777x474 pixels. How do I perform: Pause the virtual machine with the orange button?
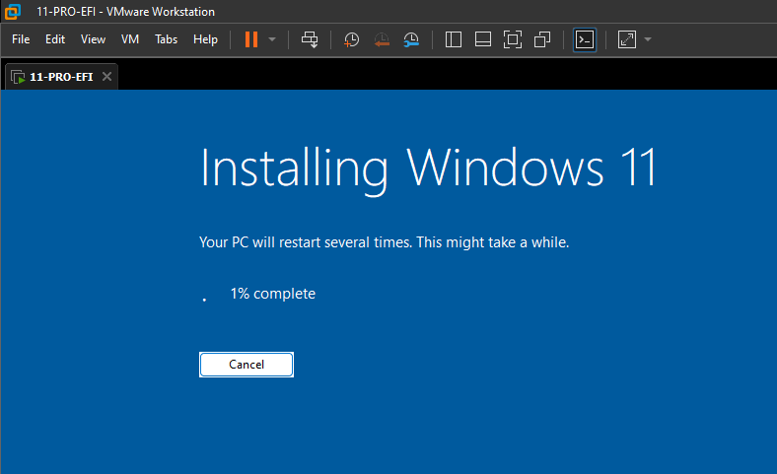[x=251, y=39]
